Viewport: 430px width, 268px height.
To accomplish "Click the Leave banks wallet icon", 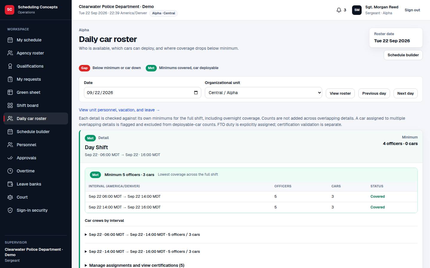I will pos(10,184).
